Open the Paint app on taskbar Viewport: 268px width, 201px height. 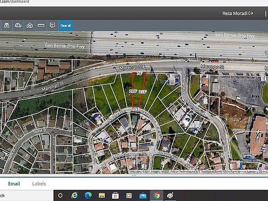170,195
